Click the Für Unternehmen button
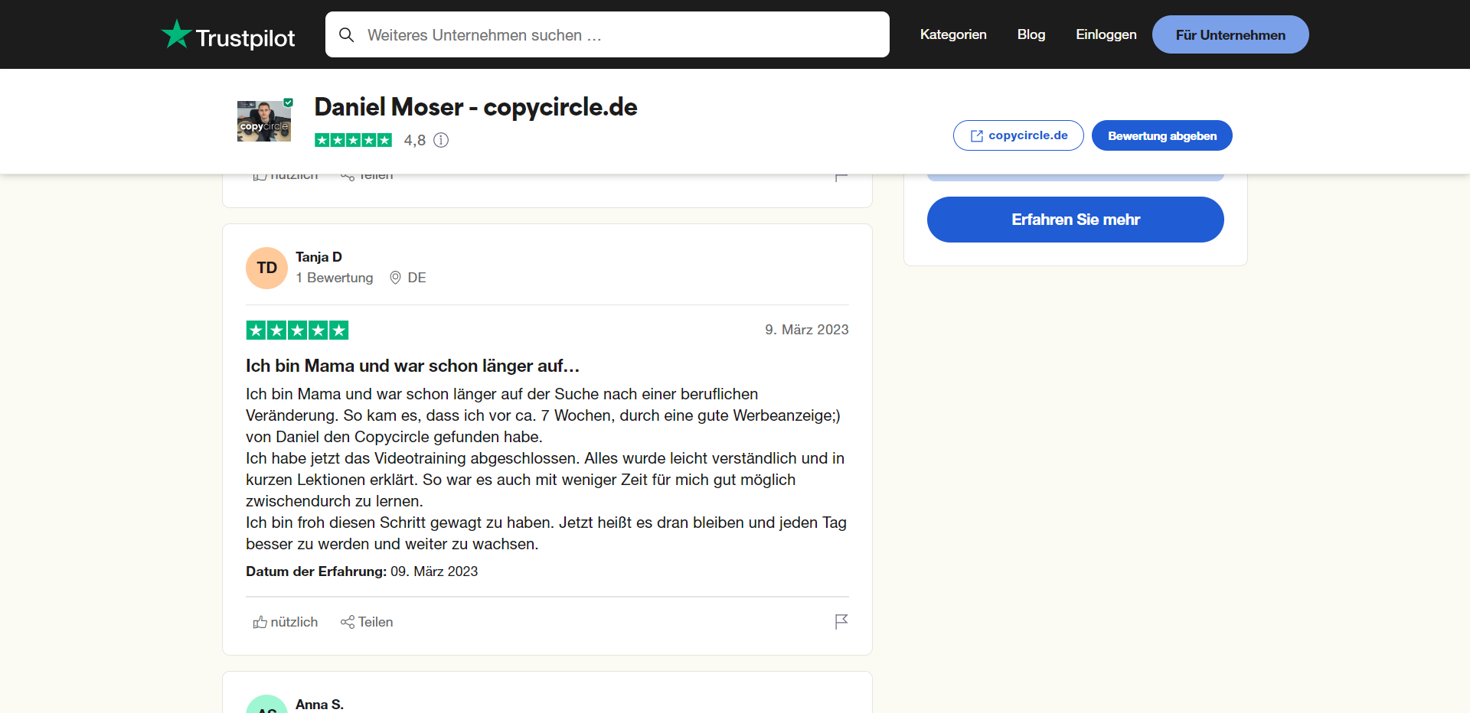 coord(1230,34)
